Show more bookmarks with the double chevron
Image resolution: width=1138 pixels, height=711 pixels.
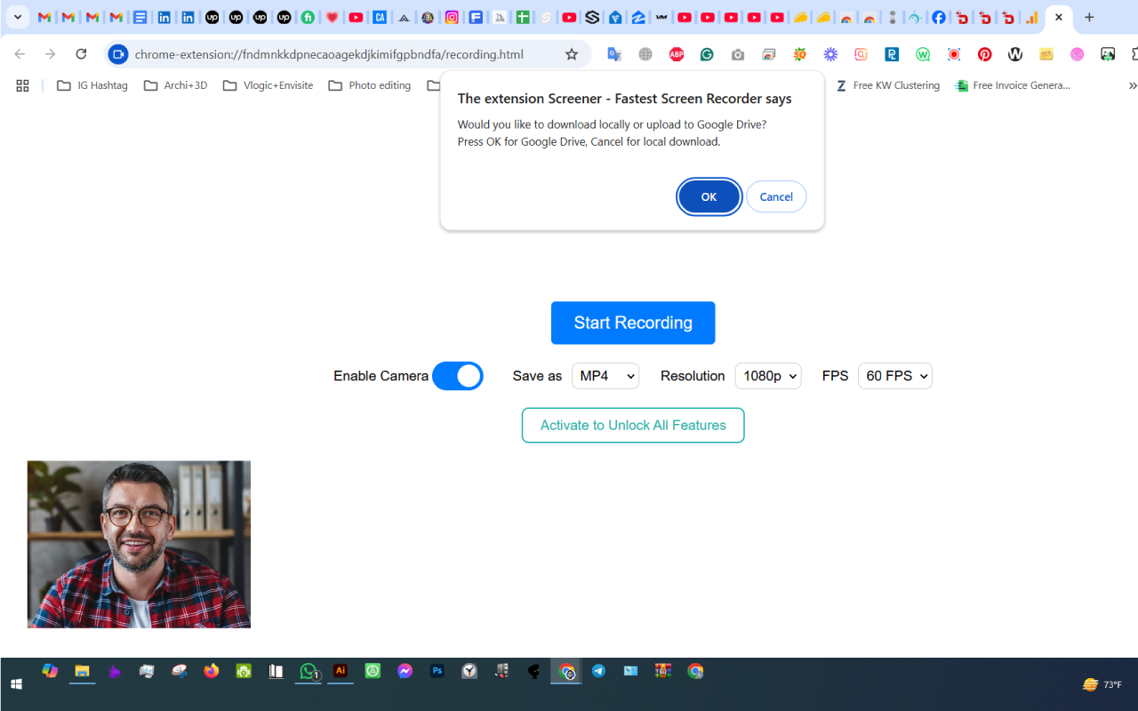click(x=1132, y=85)
